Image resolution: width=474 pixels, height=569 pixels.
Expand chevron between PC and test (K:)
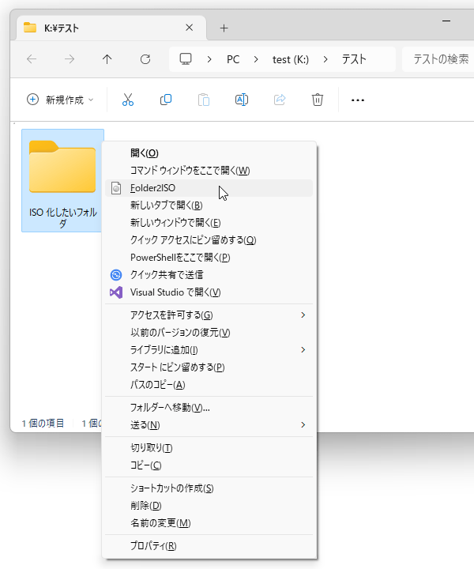(x=256, y=59)
